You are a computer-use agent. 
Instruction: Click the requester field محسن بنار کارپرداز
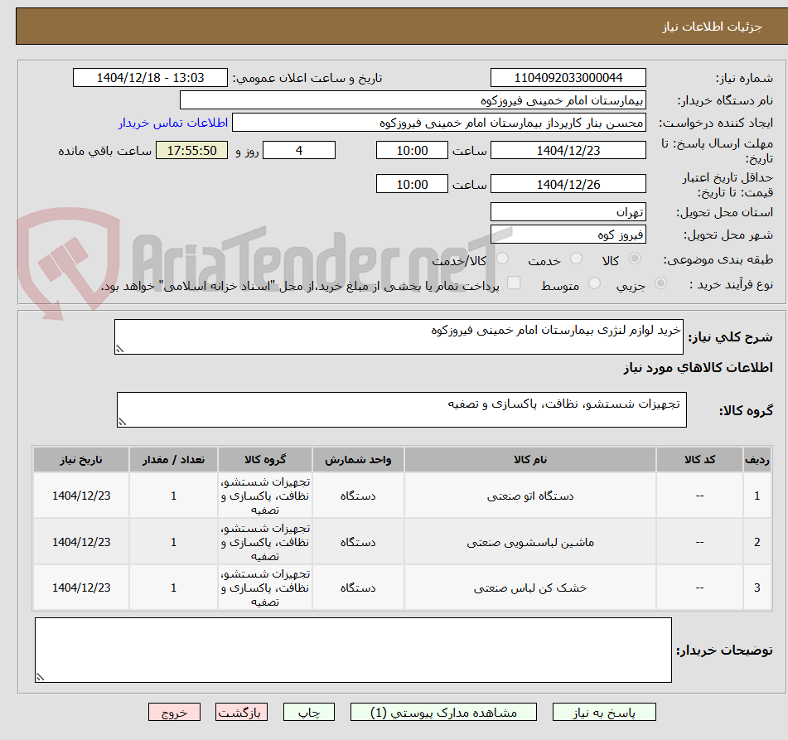tap(438, 123)
